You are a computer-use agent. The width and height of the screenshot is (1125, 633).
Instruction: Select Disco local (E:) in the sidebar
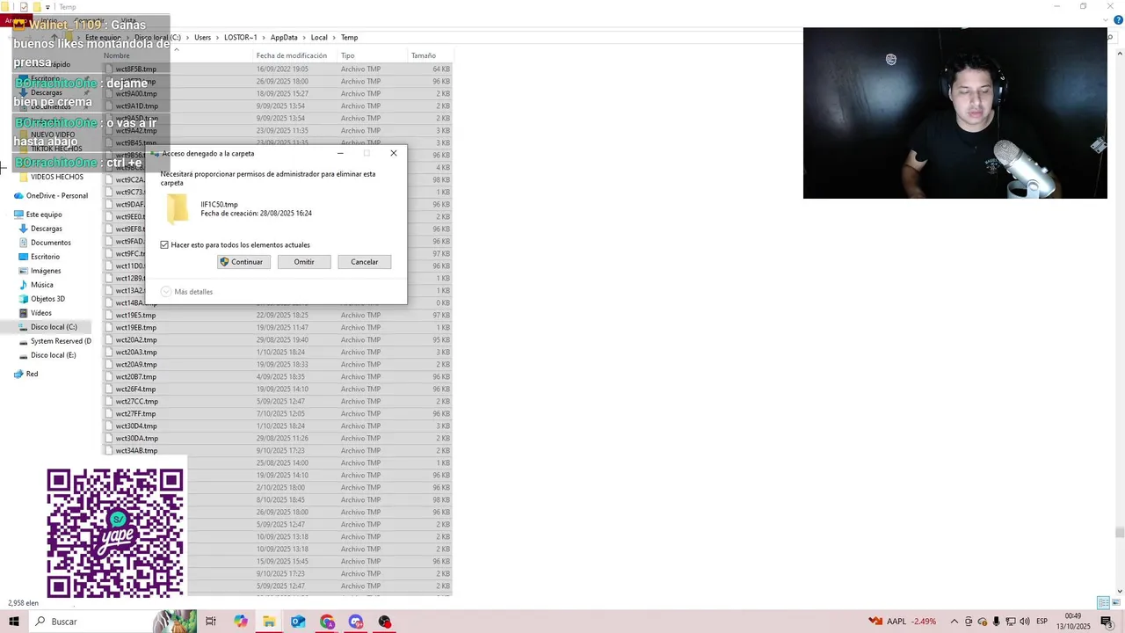click(x=47, y=355)
